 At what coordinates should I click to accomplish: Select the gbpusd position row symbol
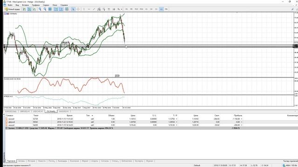(x=12, y=122)
